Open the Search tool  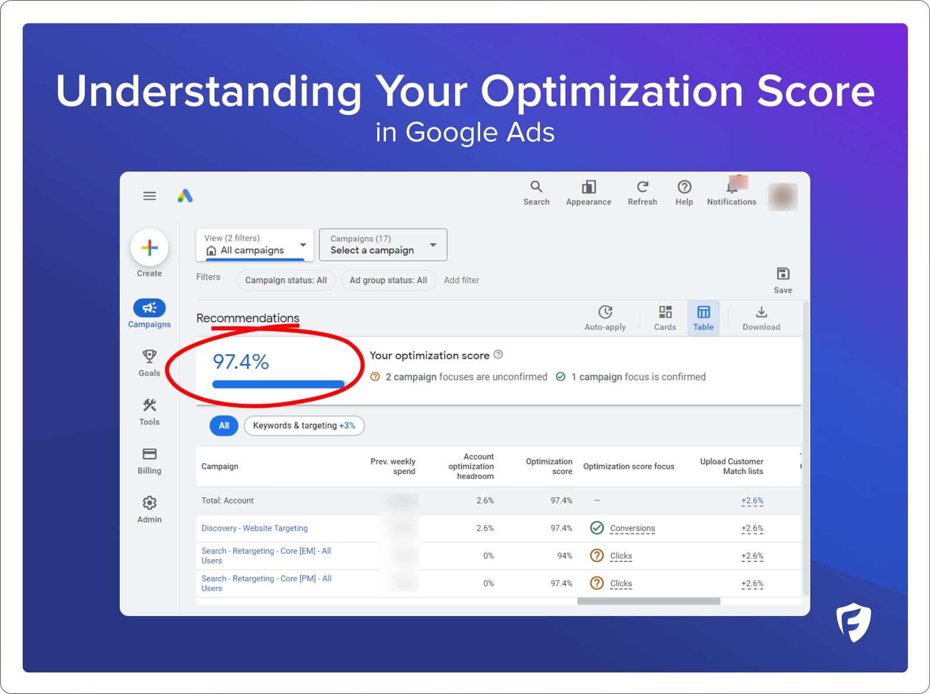(536, 193)
